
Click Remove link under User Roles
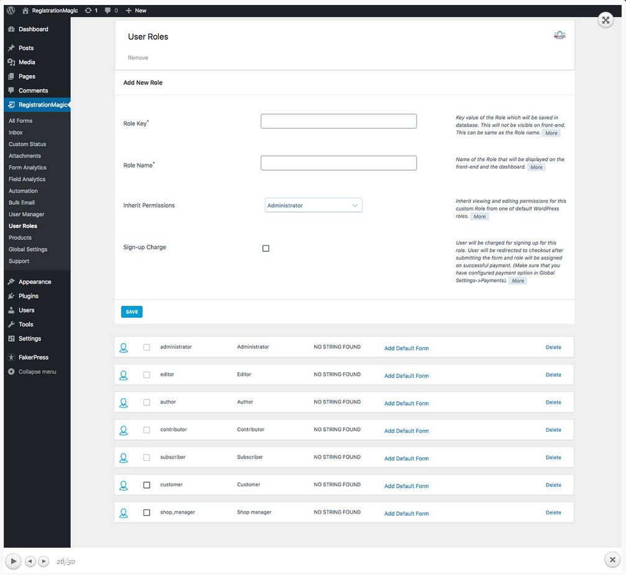(x=138, y=58)
